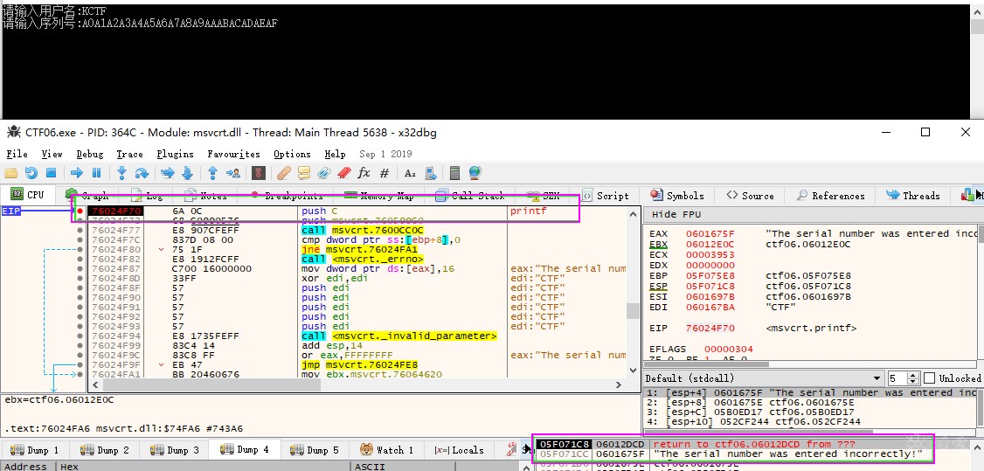Viewport: 984px width, 471px height.
Task: Open the File menu
Action: 17,154
